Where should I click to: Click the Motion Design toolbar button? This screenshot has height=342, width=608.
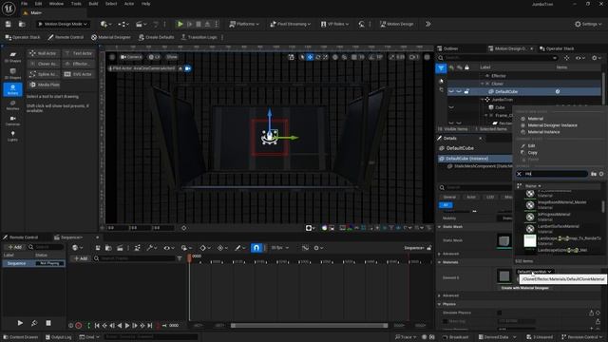click(x=397, y=24)
